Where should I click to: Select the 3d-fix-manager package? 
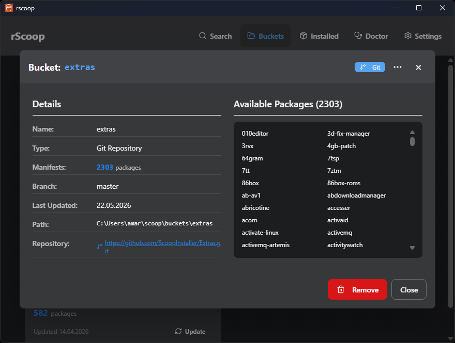tap(348, 134)
